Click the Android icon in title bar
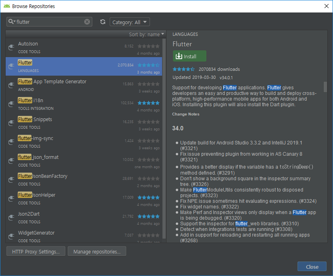Screen dimensions: 333x276 (x=7, y=6)
